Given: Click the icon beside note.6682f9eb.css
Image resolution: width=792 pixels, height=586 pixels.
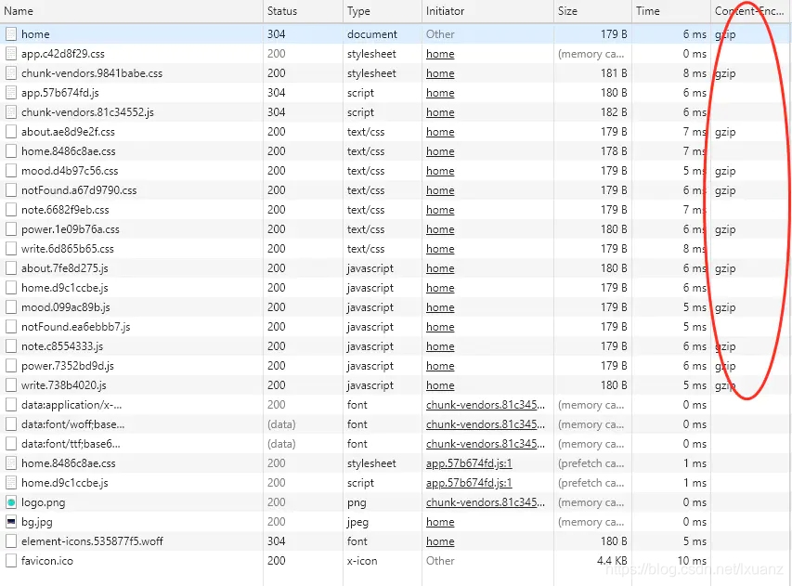Looking at the screenshot, I should tap(10, 210).
